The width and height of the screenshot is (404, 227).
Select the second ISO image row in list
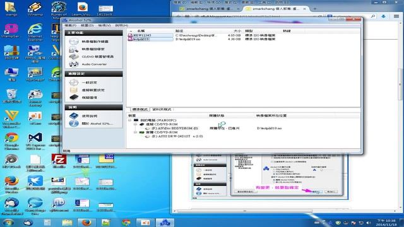point(151,39)
